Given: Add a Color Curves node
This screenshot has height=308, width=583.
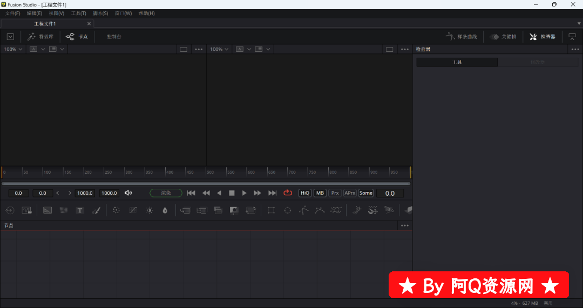Looking at the screenshot, I should click(133, 210).
